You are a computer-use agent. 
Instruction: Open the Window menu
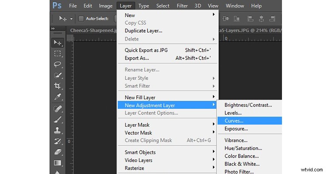pyautogui.click(x=235, y=6)
